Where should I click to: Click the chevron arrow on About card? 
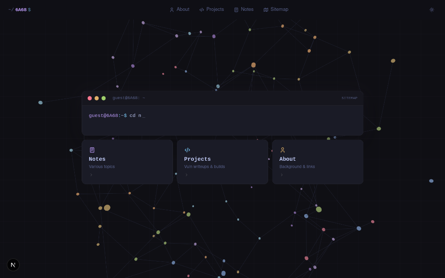click(282, 175)
